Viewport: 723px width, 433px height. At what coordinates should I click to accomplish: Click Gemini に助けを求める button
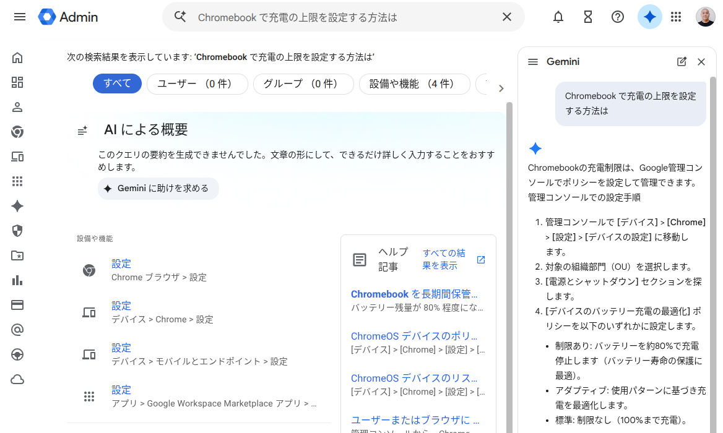tap(158, 189)
